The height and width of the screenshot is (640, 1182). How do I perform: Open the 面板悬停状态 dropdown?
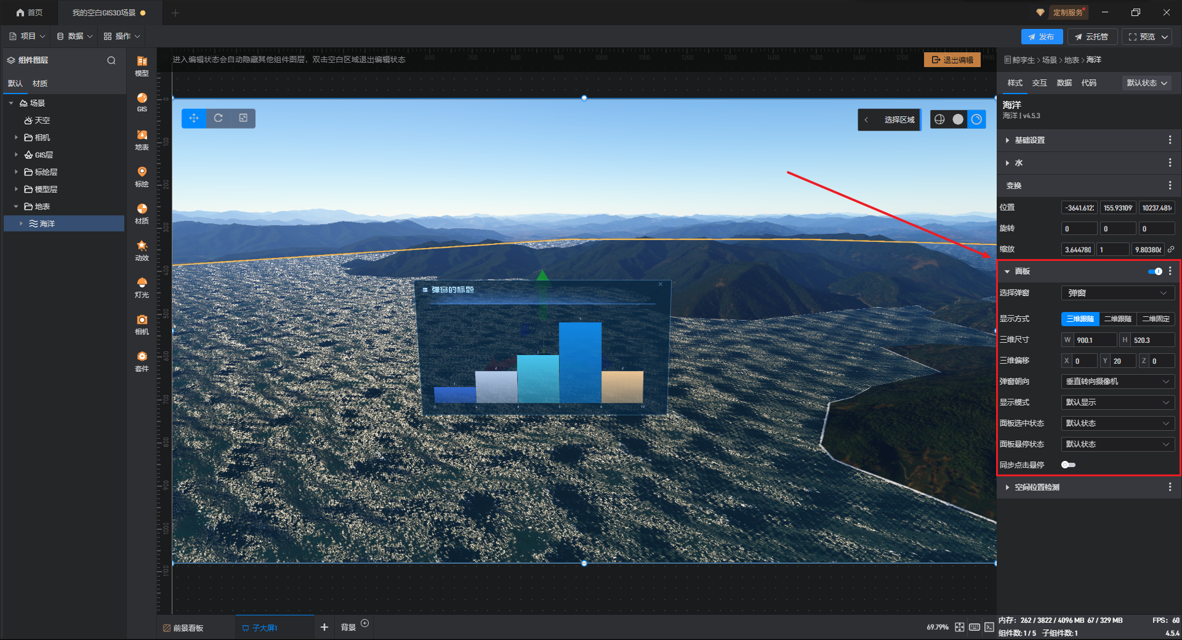coord(1118,444)
